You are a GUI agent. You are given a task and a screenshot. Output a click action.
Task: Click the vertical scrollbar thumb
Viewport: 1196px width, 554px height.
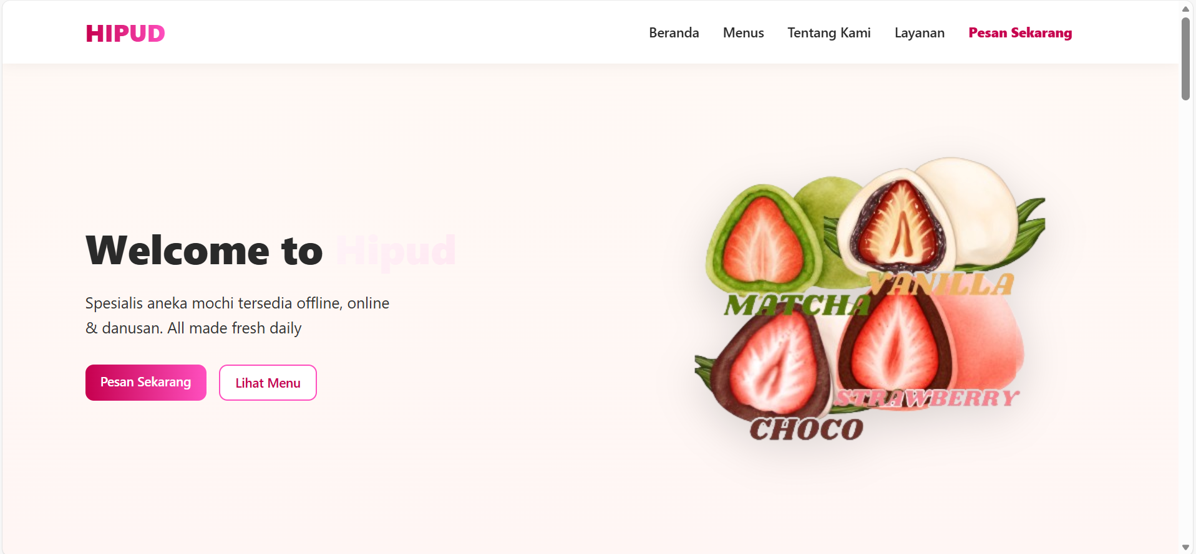pos(1185,59)
